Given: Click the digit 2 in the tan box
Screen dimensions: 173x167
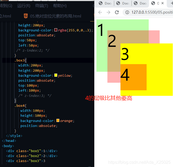Looking at the screenshot, I should tap(112, 41).
